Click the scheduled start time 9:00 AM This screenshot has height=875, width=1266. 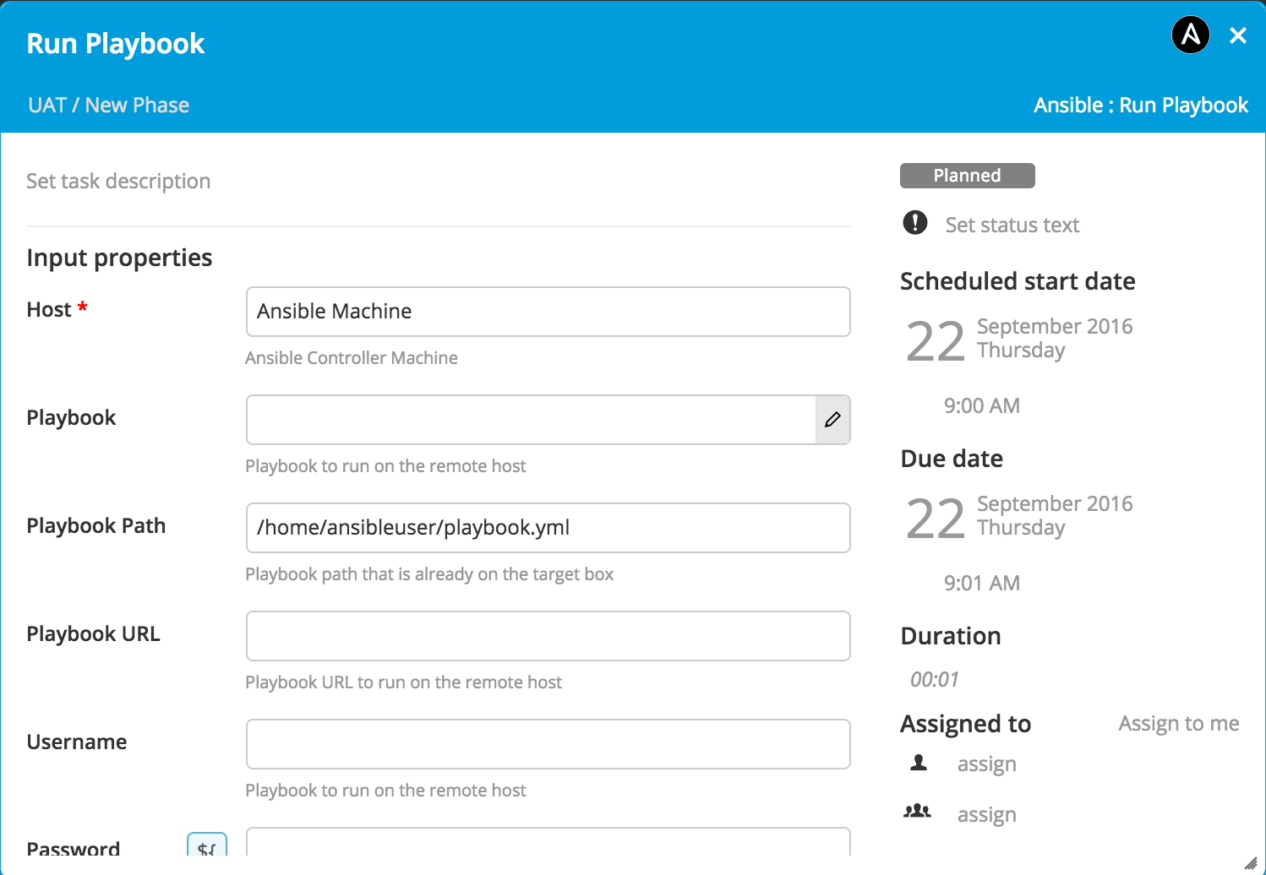coord(982,406)
